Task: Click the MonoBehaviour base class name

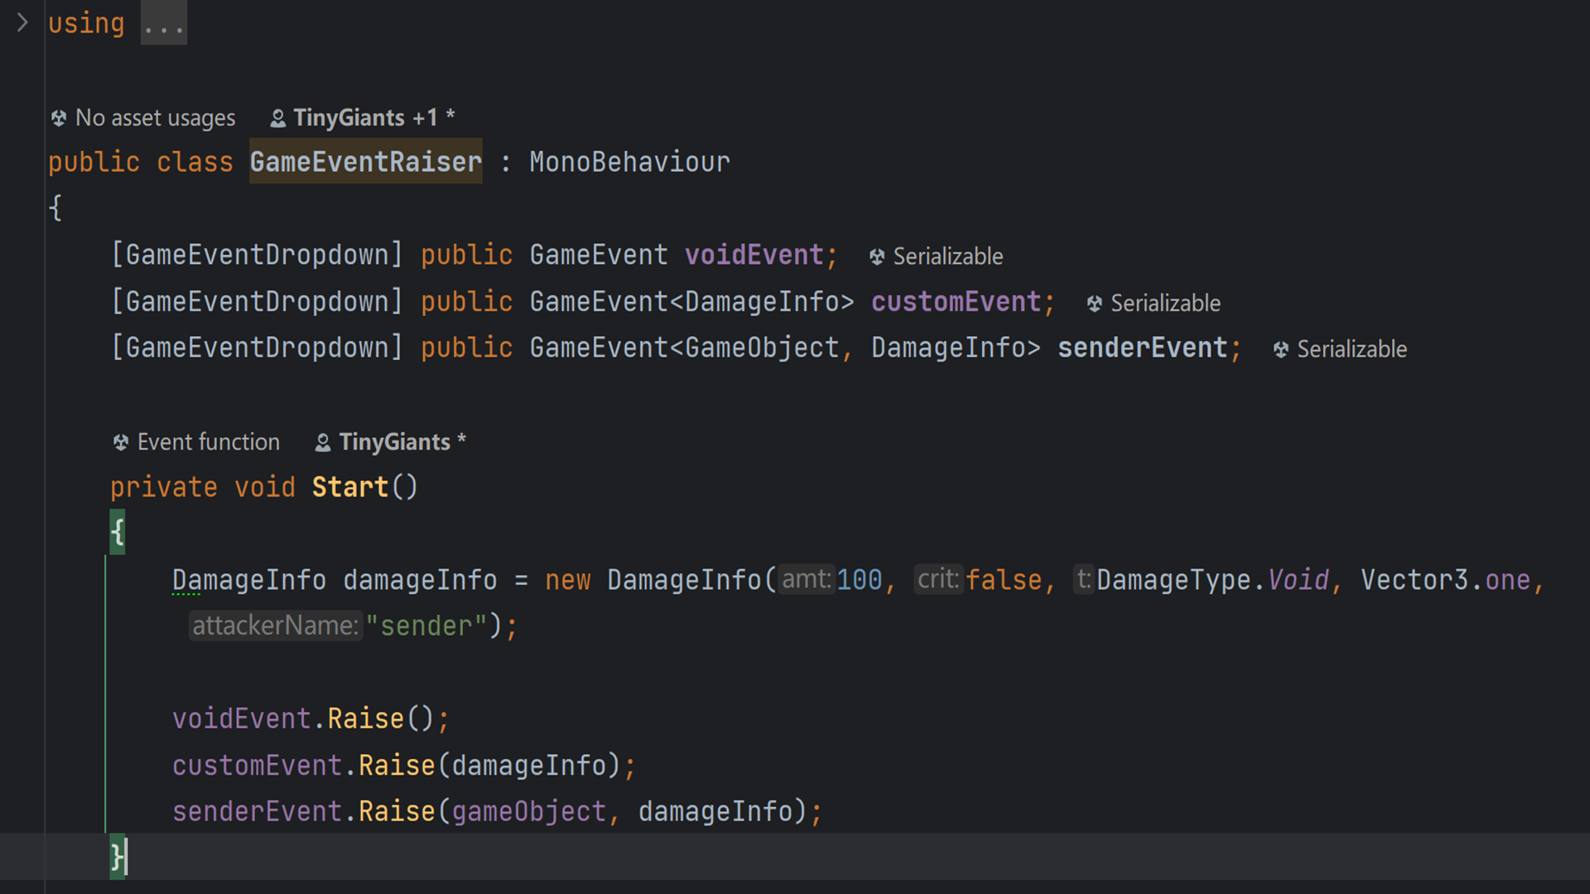Action: [x=629, y=162]
